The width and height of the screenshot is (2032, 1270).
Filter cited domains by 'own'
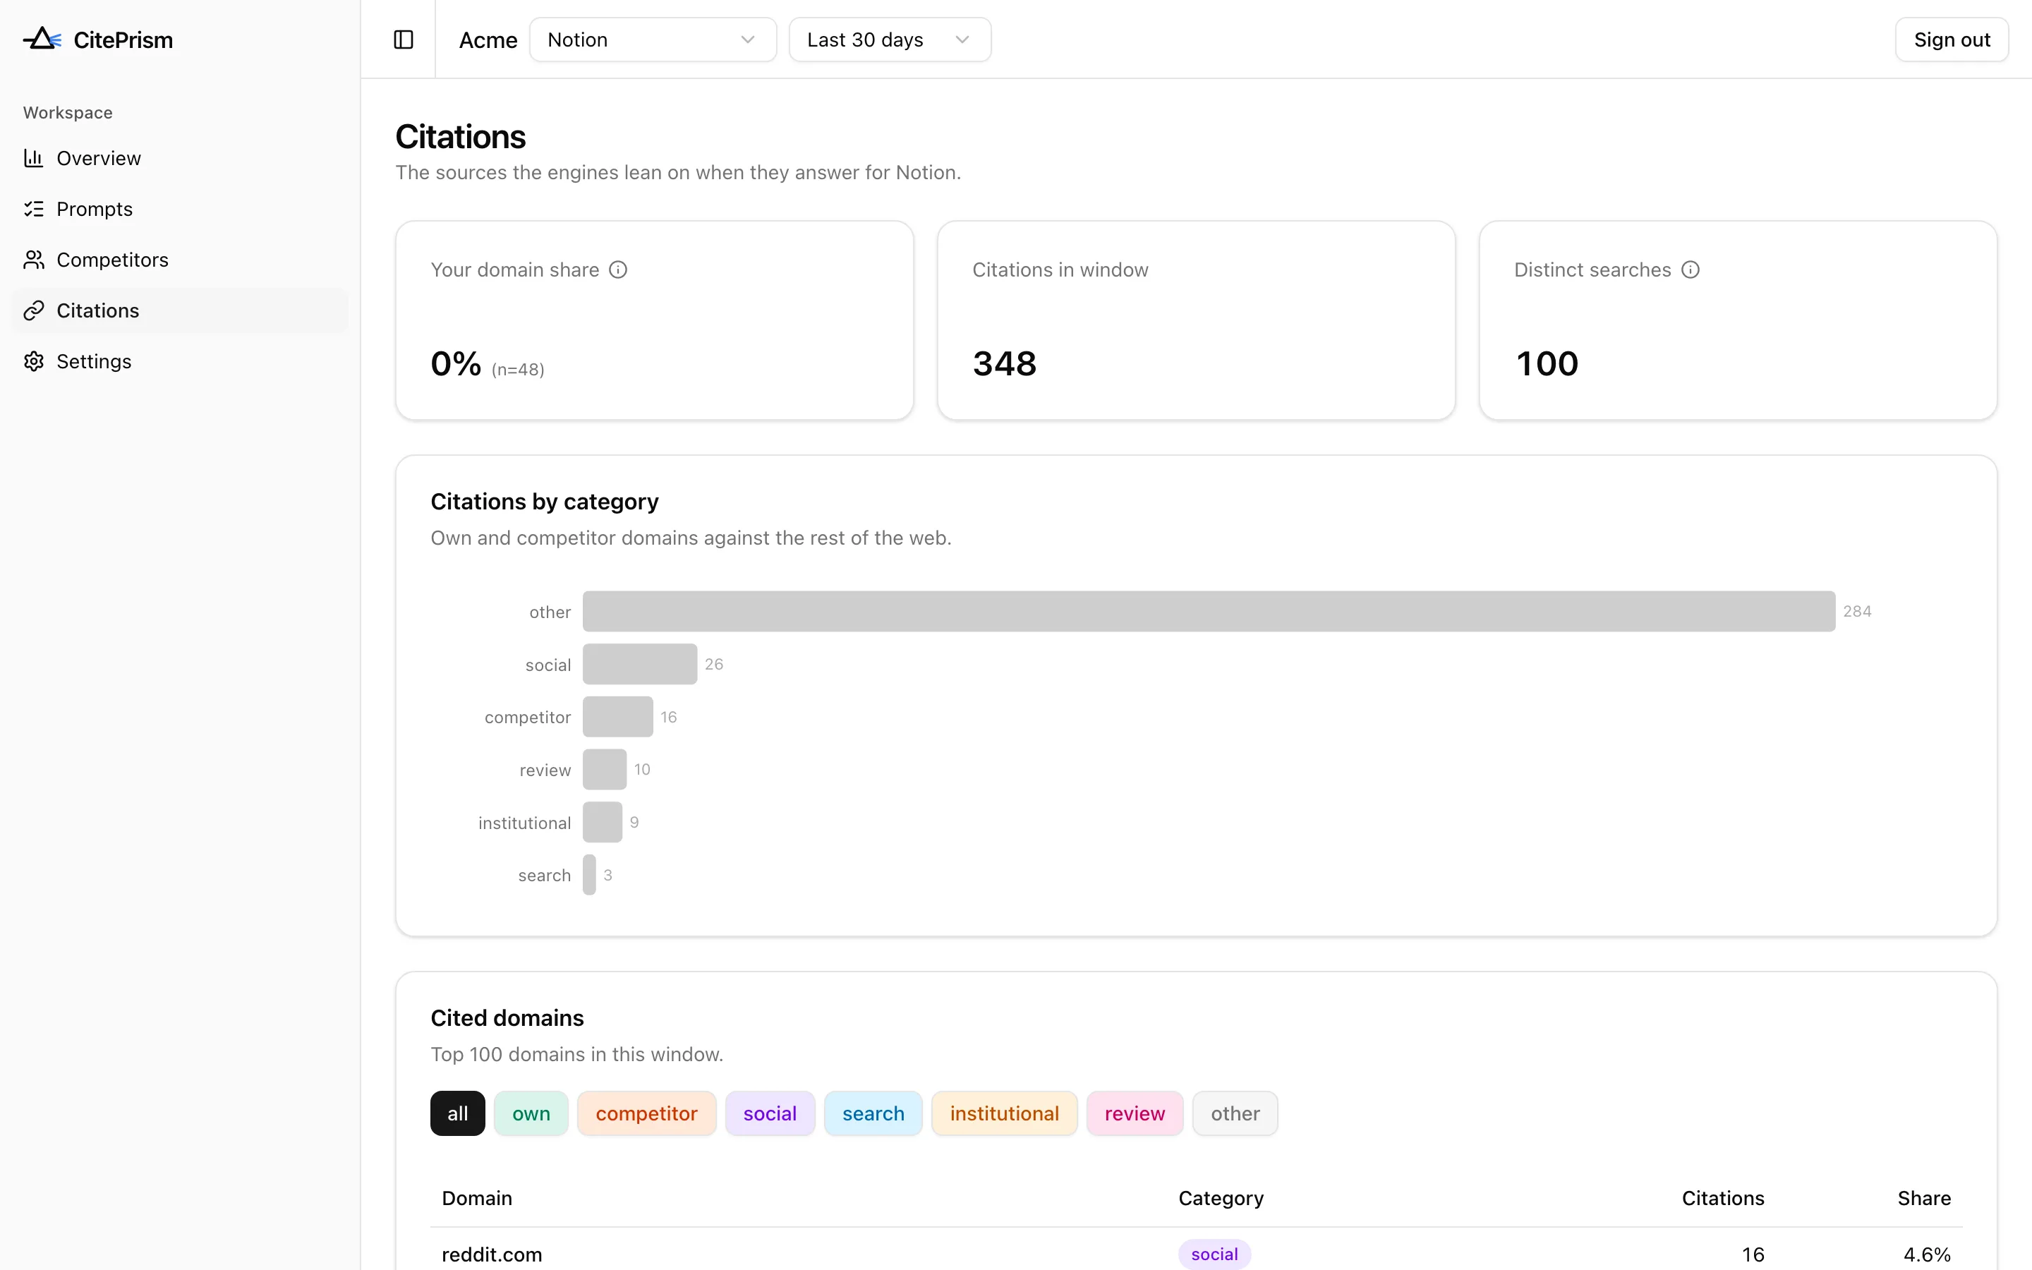pos(531,1113)
